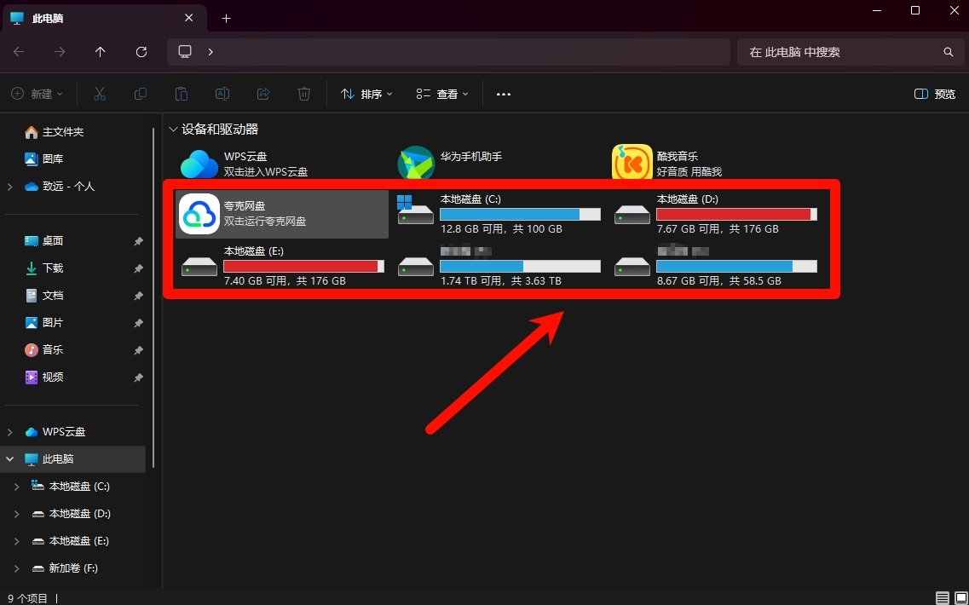Open the 排序 sort dropdown
Viewport: 969px width, 605px height.
(366, 94)
